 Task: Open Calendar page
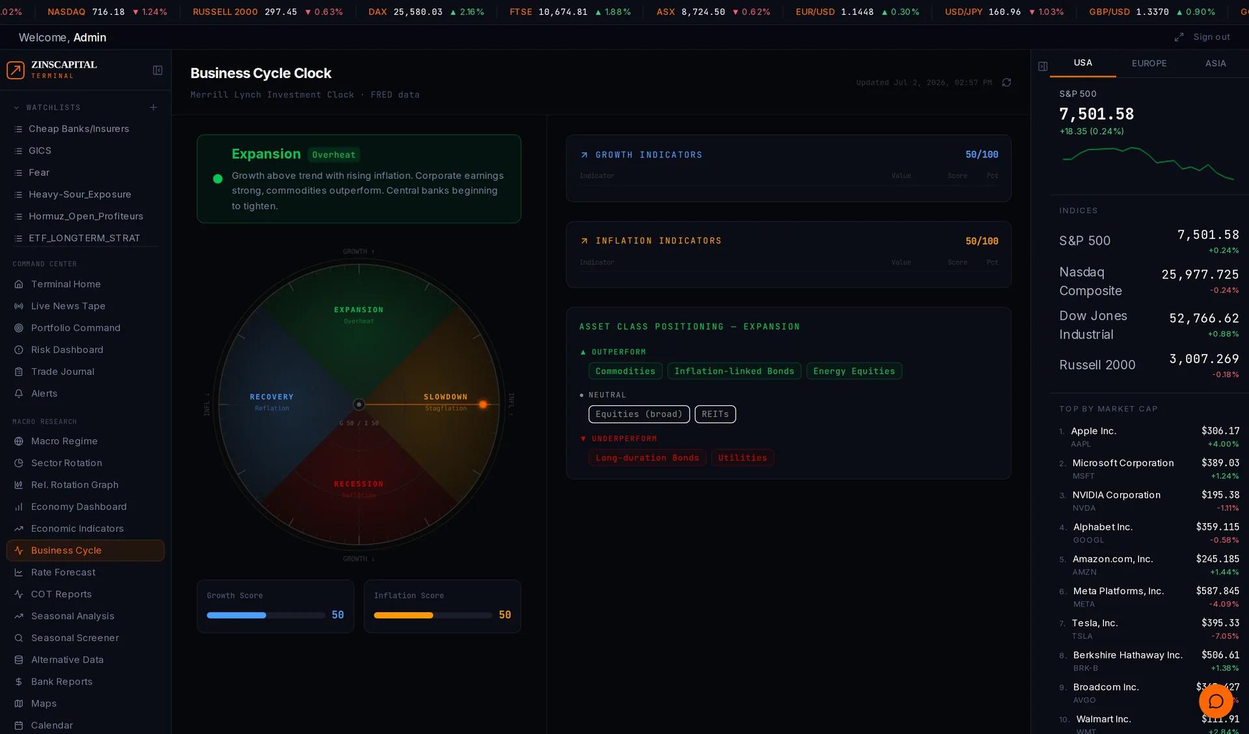coord(85,726)
